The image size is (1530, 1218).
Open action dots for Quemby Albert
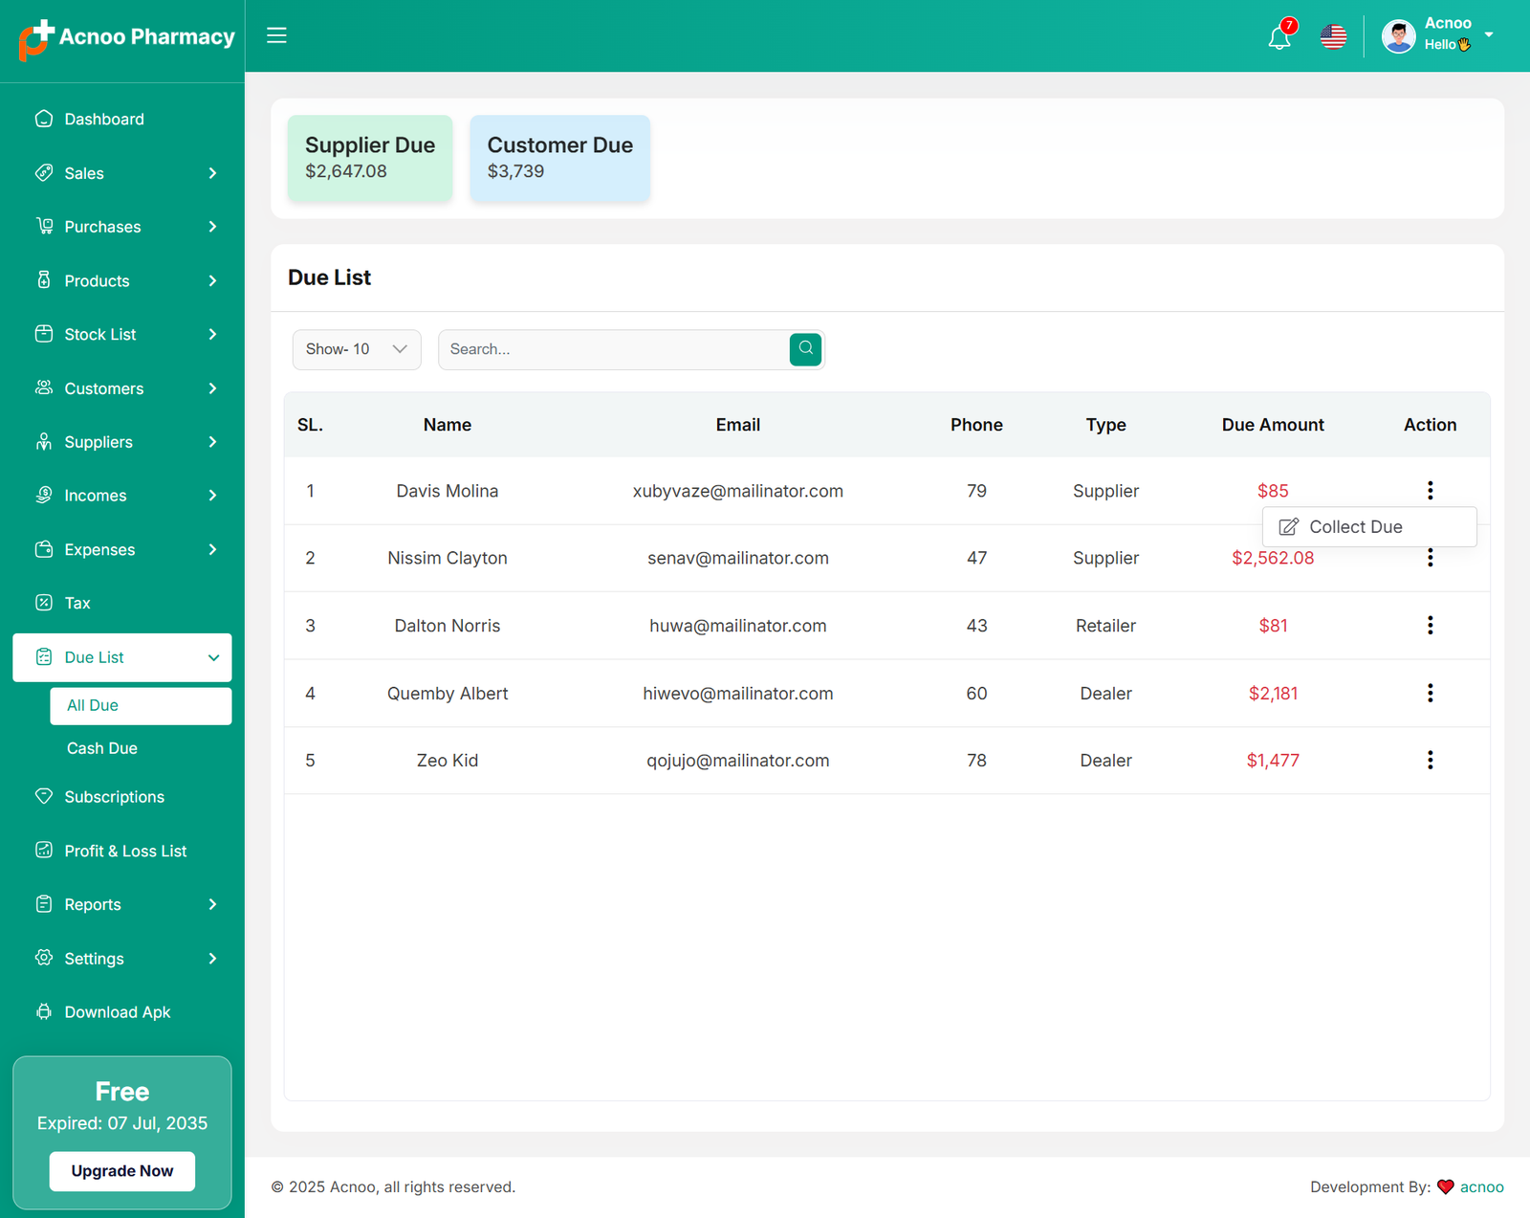tap(1430, 693)
